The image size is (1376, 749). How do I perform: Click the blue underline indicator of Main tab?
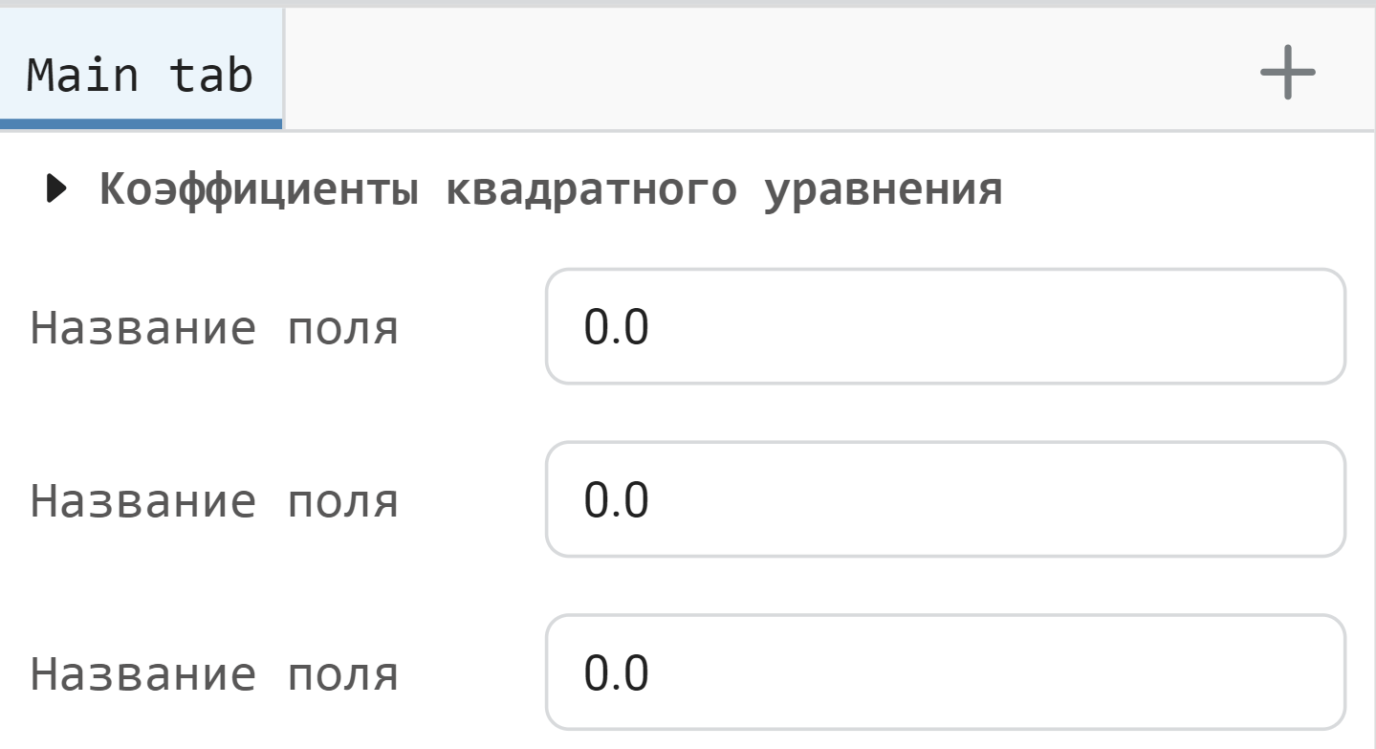[139, 122]
